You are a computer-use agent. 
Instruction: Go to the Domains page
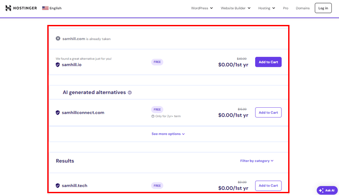303,8
